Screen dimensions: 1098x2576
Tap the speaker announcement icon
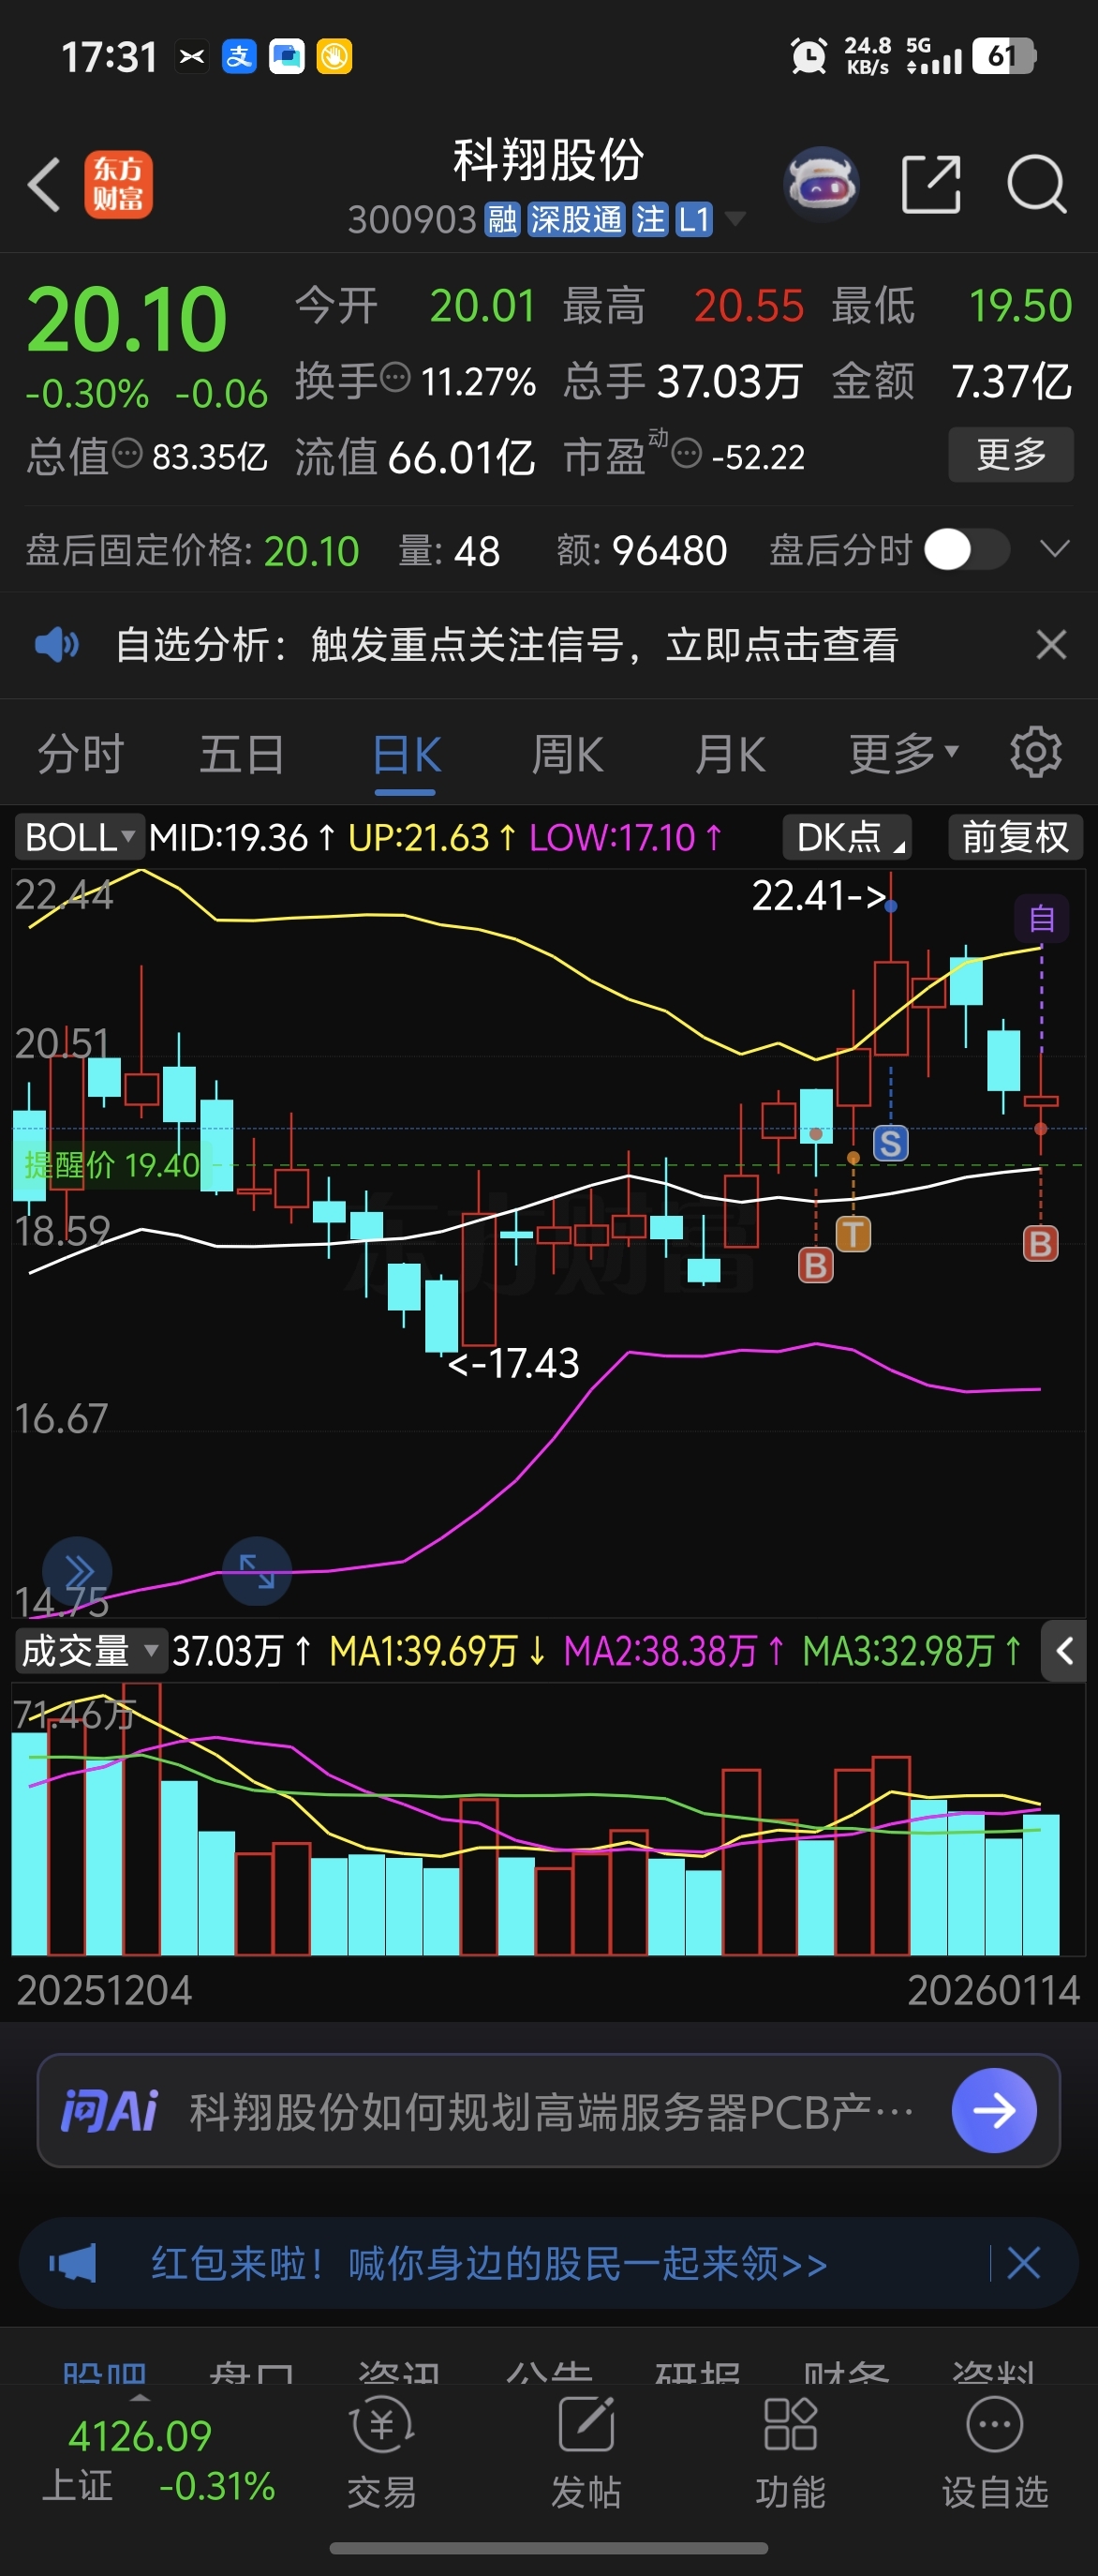[x=56, y=645]
